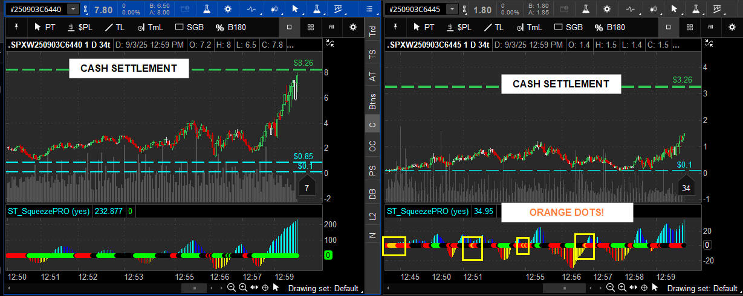743x296 pixels.
Task: Expand the symbol dropdown for 250903C6445
Action: tap(451, 9)
